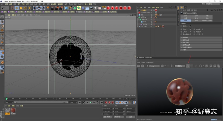Expand the fourth collapsed draw group

tap(201, 45)
